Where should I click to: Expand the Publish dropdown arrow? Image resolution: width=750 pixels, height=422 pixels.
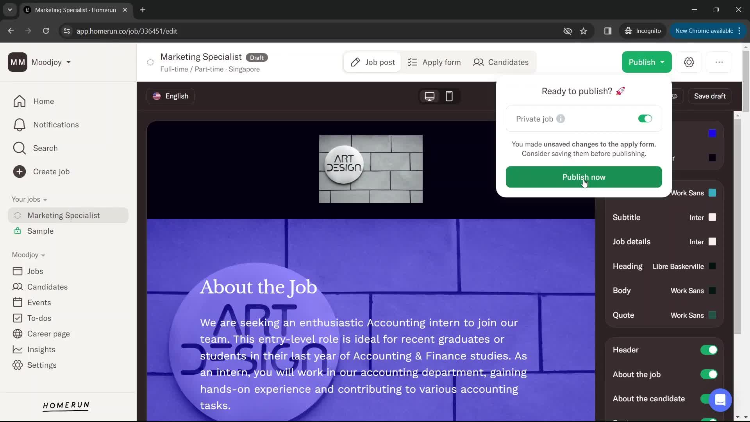pos(662,62)
